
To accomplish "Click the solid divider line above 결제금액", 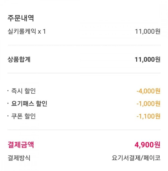I will 84,130.
